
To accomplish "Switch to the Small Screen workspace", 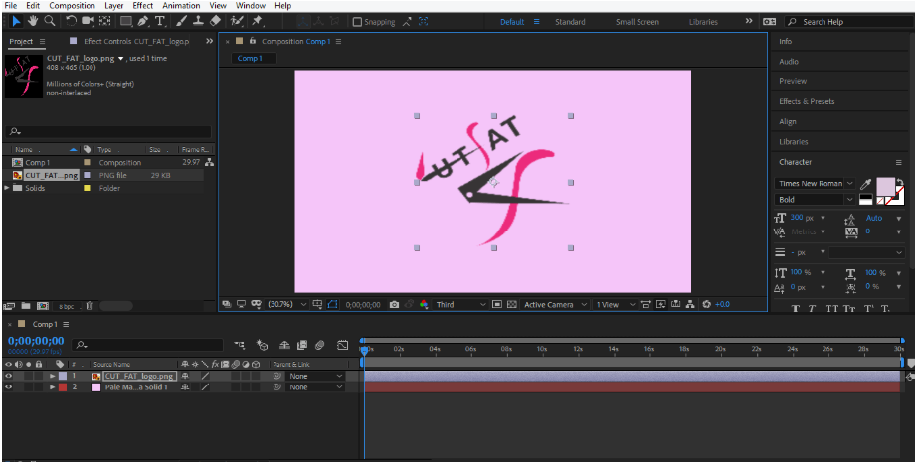I will [x=638, y=22].
